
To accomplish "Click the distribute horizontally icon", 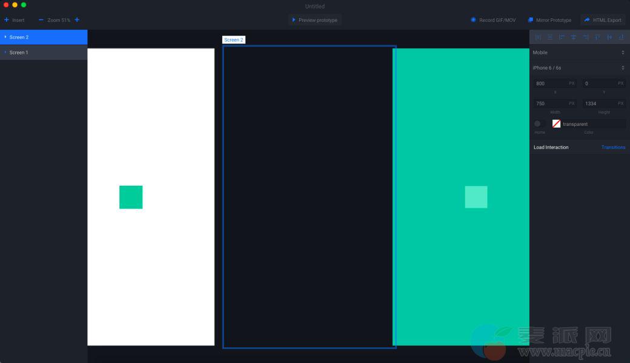I will tap(538, 37).
